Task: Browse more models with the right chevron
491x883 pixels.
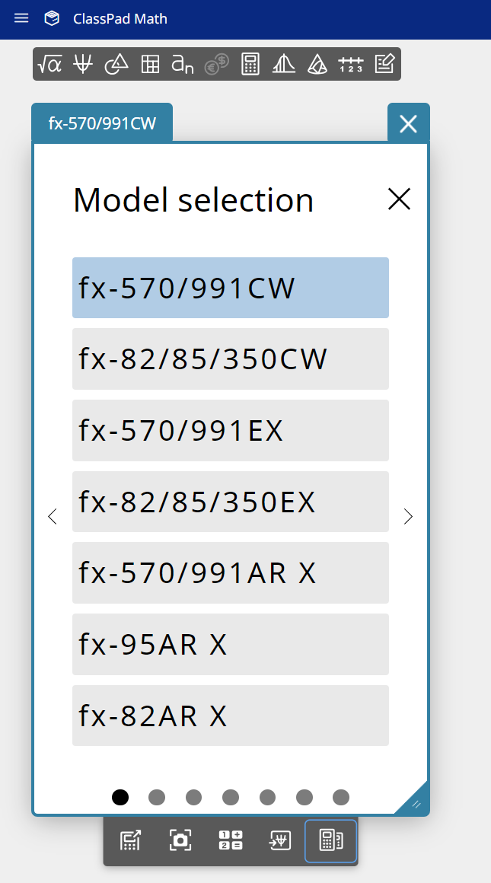Action: [x=408, y=516]
